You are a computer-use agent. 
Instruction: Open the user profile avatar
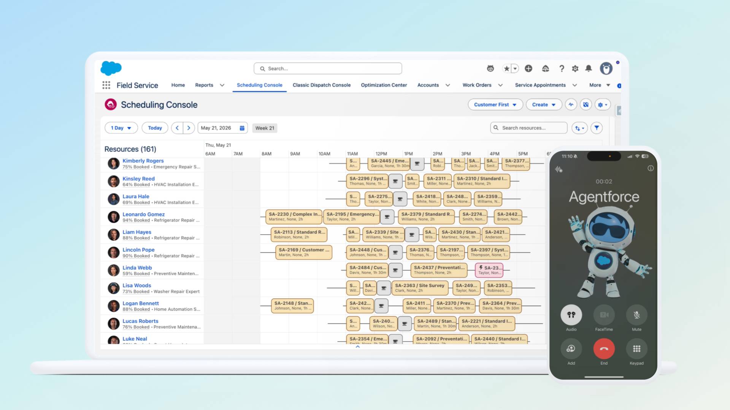click(x=606, y=68)
